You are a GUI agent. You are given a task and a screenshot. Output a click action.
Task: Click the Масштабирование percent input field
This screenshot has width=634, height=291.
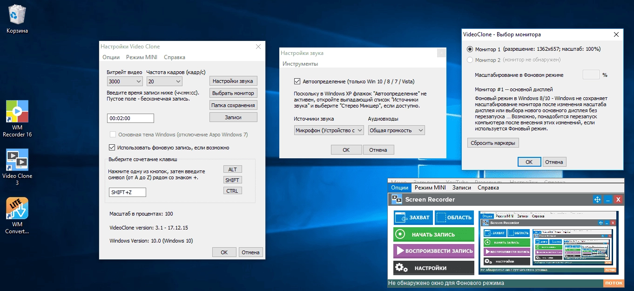coord(591,74)
